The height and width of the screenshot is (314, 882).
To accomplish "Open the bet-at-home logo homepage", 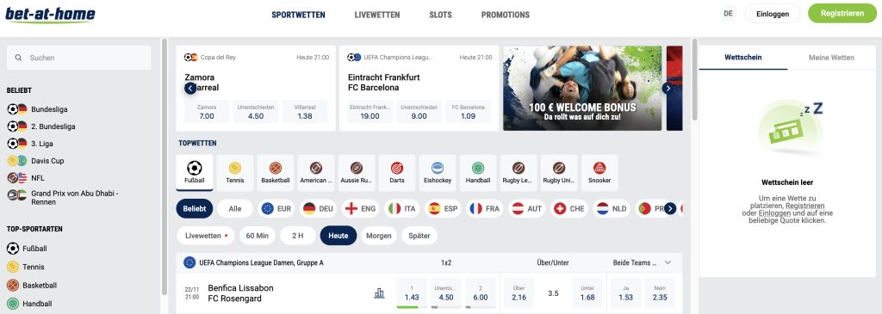I will coord(50,15).
